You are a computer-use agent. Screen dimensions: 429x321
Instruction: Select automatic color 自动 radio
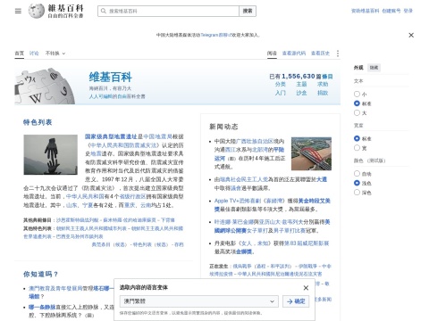(x=357, y=174)
